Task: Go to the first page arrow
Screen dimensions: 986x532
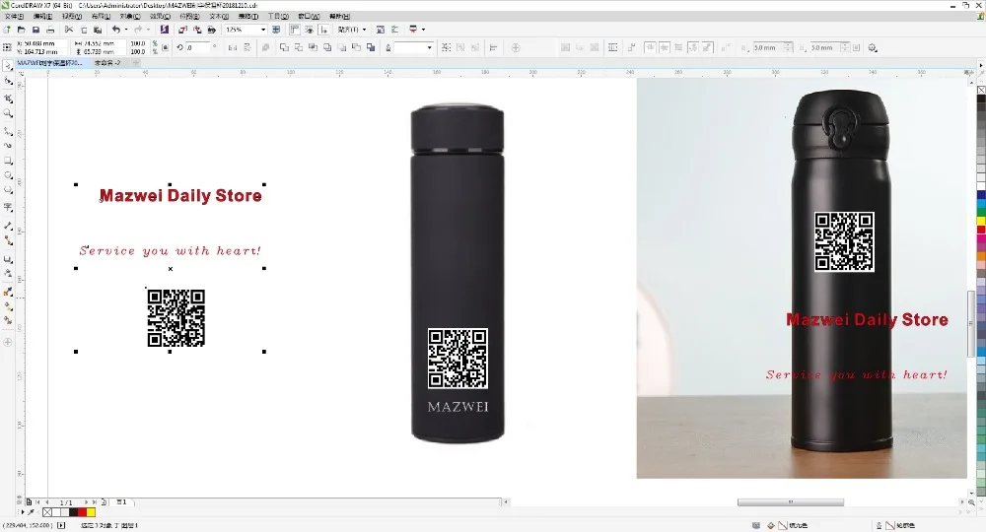Action: 37,502
